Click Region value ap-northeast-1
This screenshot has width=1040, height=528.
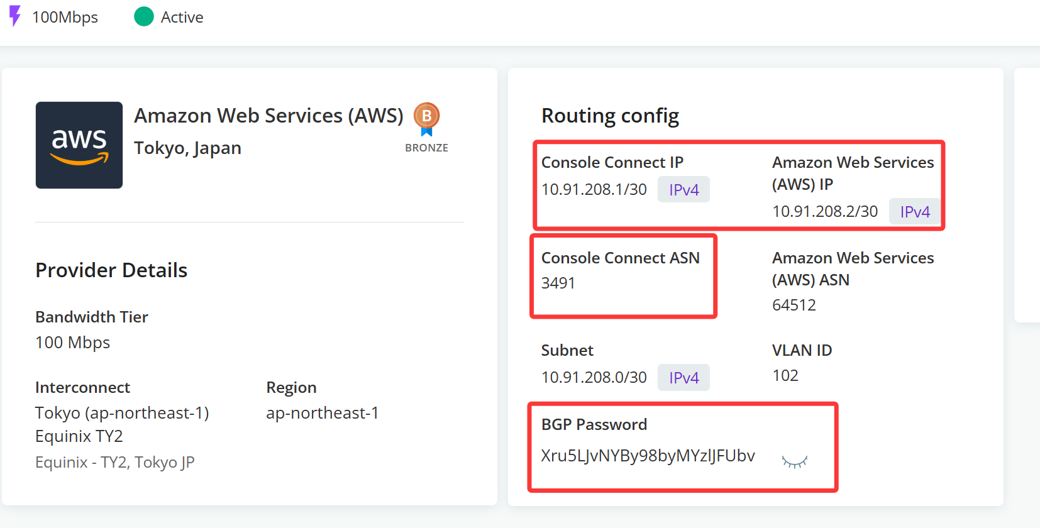(x=323, y=413)
